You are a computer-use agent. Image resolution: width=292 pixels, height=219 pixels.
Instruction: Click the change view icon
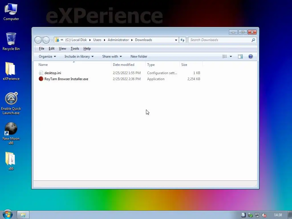pos(225,56)
